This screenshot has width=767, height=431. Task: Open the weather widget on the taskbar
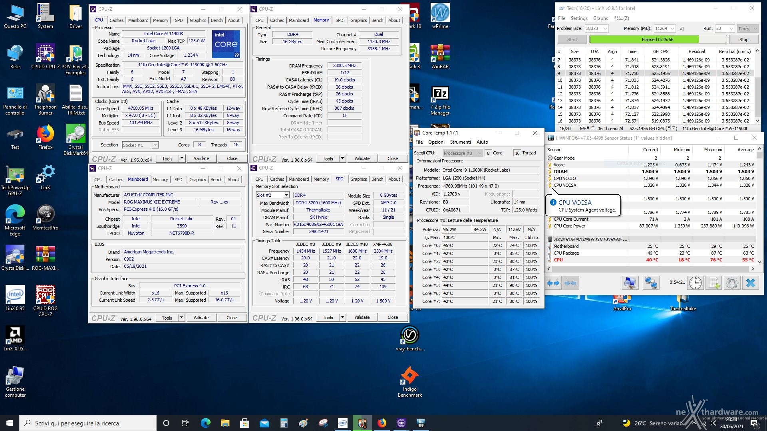point(653,423)
